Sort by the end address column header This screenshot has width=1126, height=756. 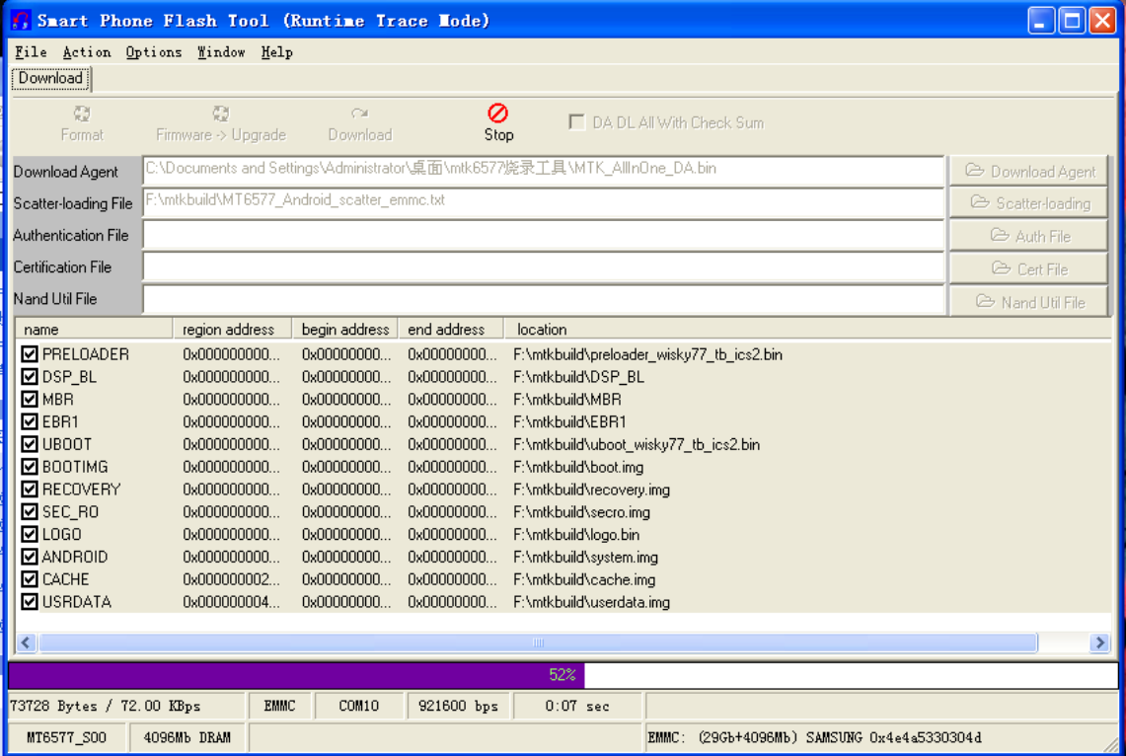(450, 330)
